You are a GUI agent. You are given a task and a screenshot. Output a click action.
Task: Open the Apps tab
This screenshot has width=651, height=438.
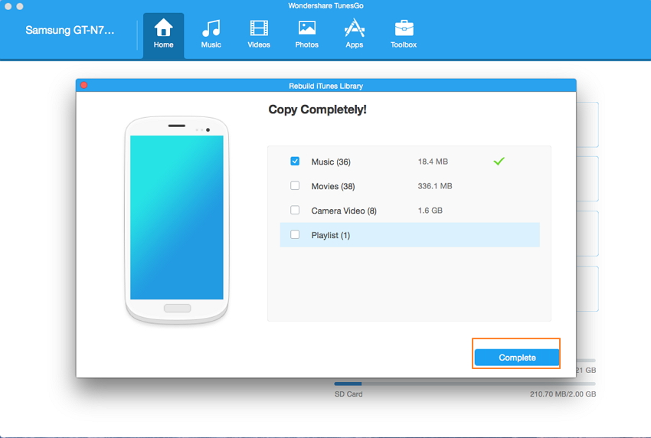354,35
